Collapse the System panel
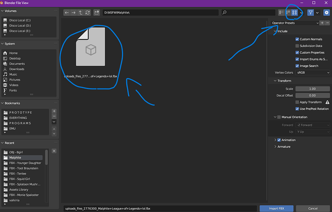Viewport: 332px width, 212px height. (x=2, y=44)
